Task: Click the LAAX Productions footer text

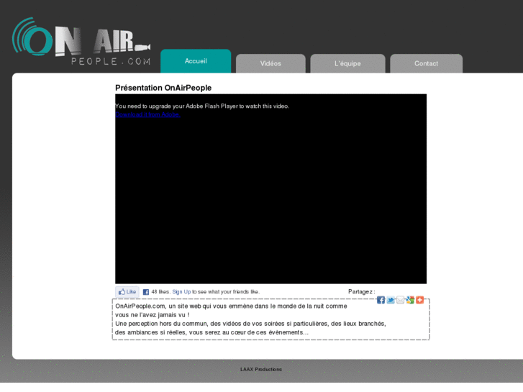Action: (261, 369)
